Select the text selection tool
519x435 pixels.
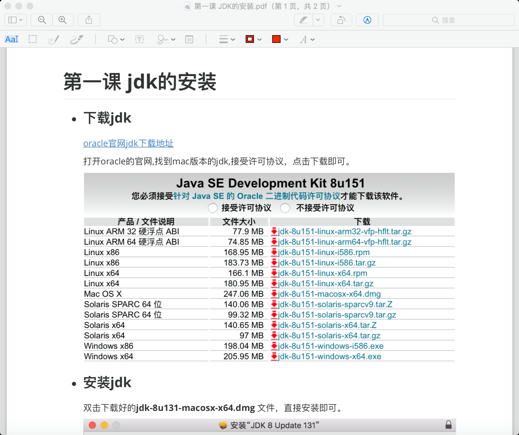tap(12, 39)
